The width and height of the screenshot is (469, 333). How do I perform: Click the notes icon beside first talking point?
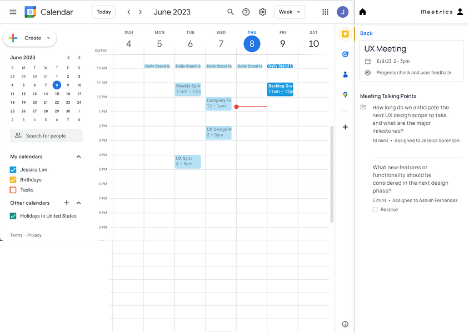coord(363,107)
